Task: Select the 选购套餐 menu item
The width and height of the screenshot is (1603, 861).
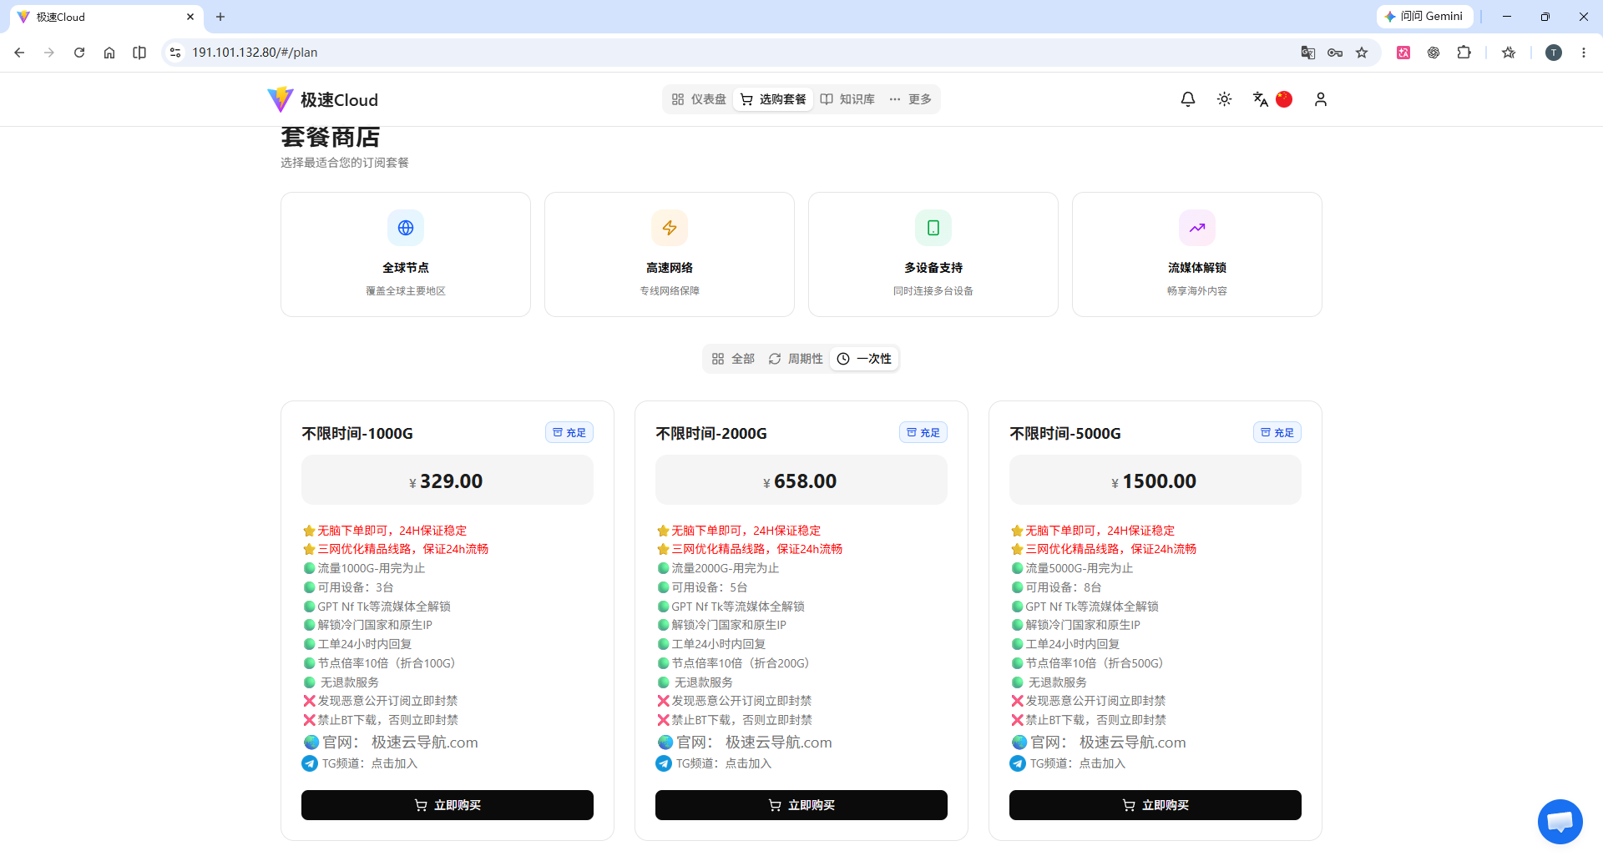Action: (x=774, y=99)
